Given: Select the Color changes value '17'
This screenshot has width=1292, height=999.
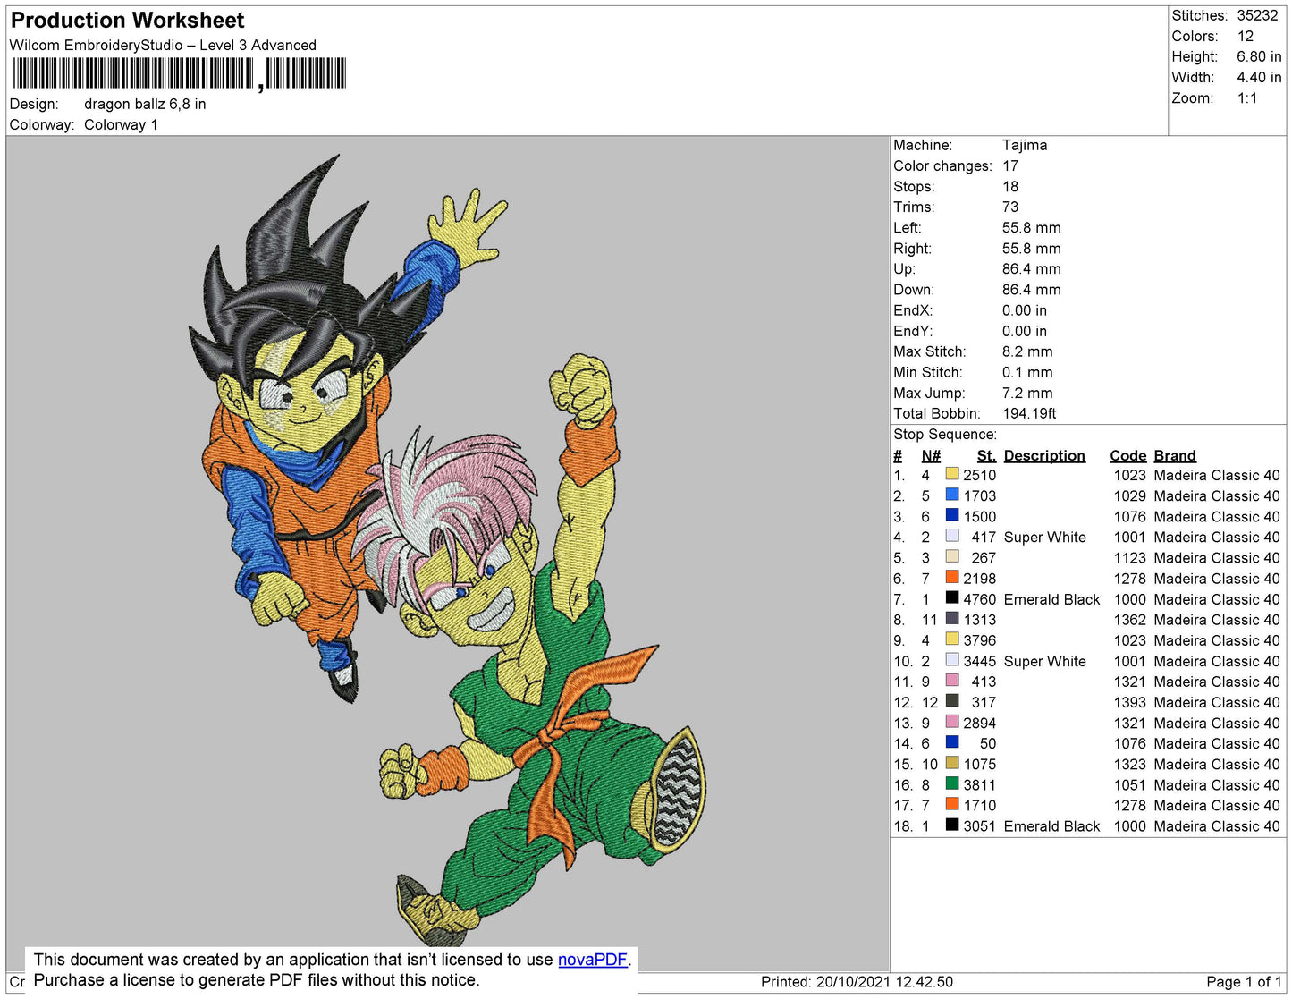Looking at the screenshot, I should (x=1010, y=165).
